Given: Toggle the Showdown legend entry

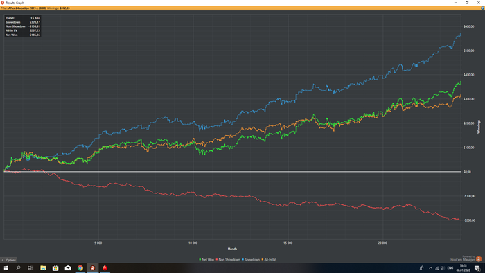Looking at the screenshot, I should 251,260.
